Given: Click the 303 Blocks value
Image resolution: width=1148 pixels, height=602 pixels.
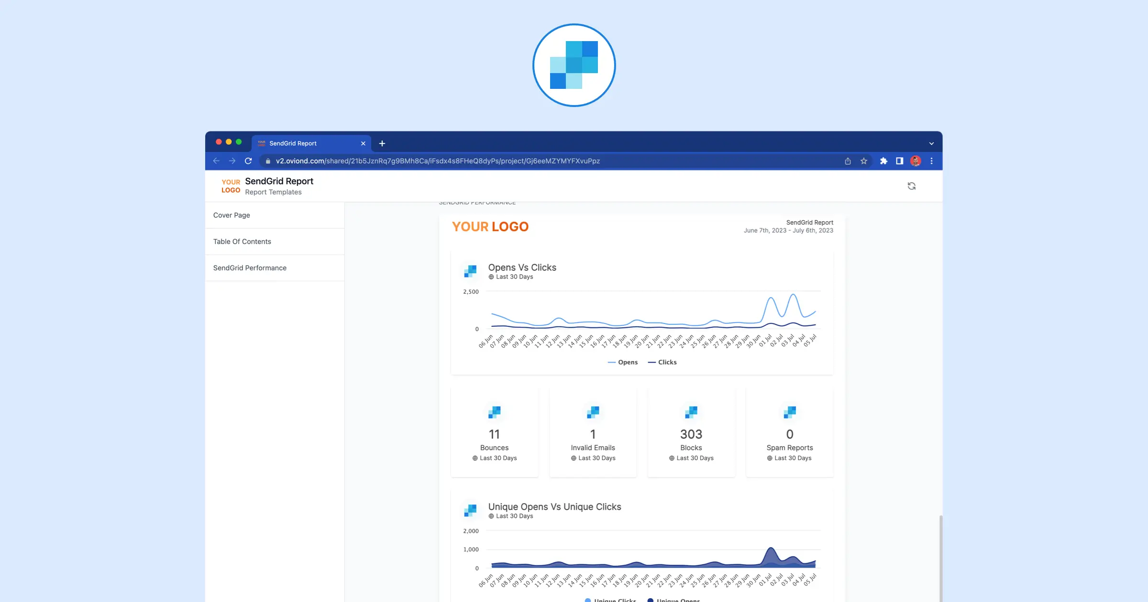Looking at the screenshot, I should [691, 434].
